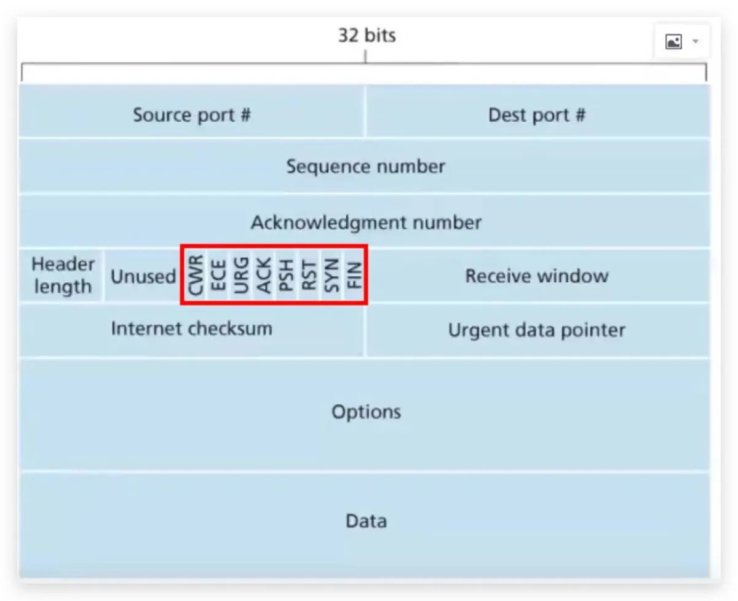This screenshot has width=738, height=601.
Task: Select the Acknowledgment number row
Action: 365,222
